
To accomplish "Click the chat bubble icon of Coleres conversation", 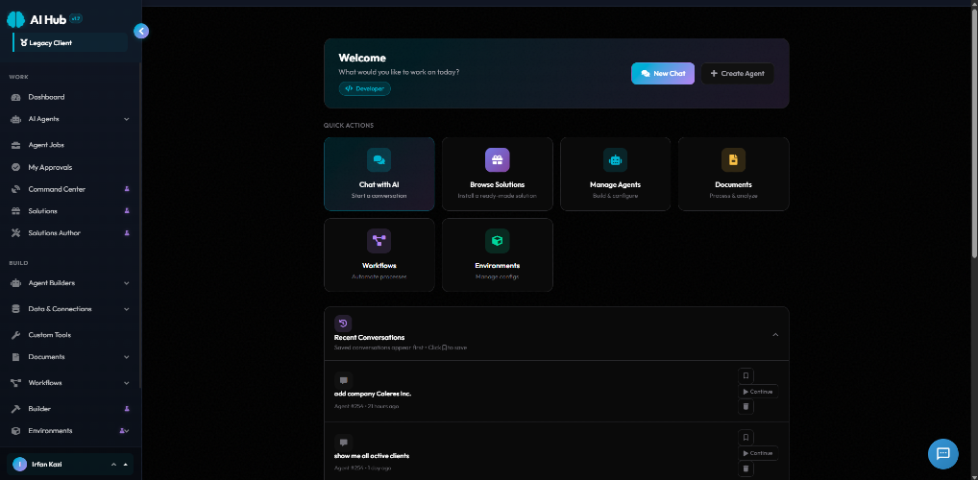I will point(343,380).
